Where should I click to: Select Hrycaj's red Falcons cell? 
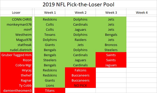[x=80, y=70]
